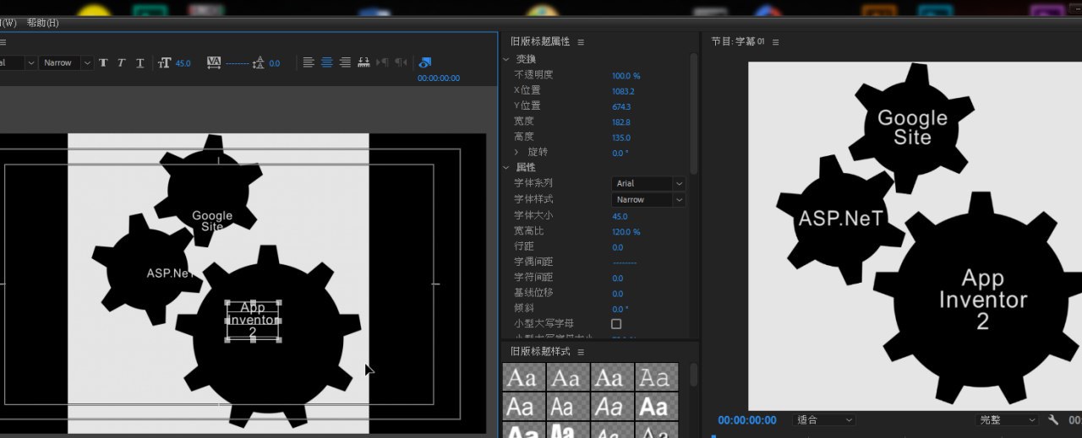Toggle italic text formatting
This screenshot has width=1082, height=438.
click(x=121, y=63)
